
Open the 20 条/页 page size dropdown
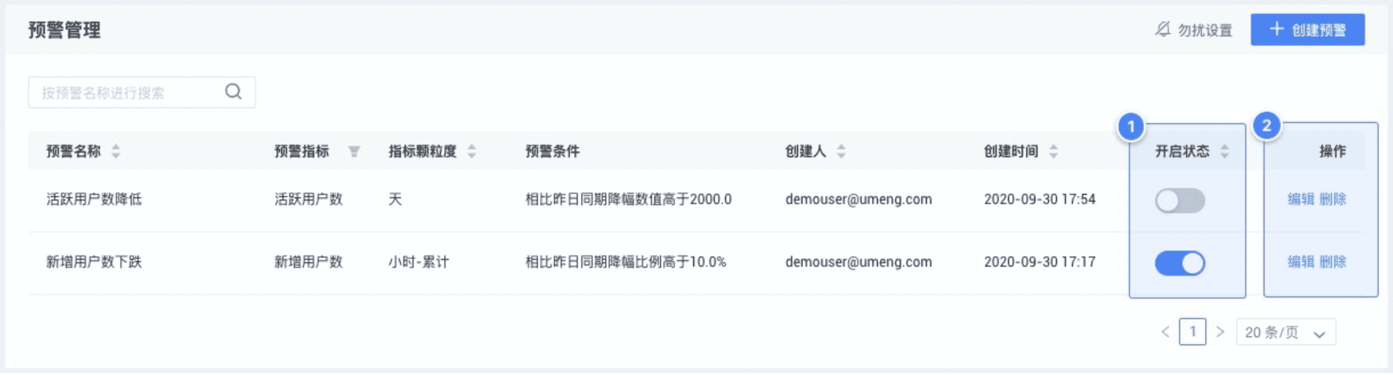1286,332
